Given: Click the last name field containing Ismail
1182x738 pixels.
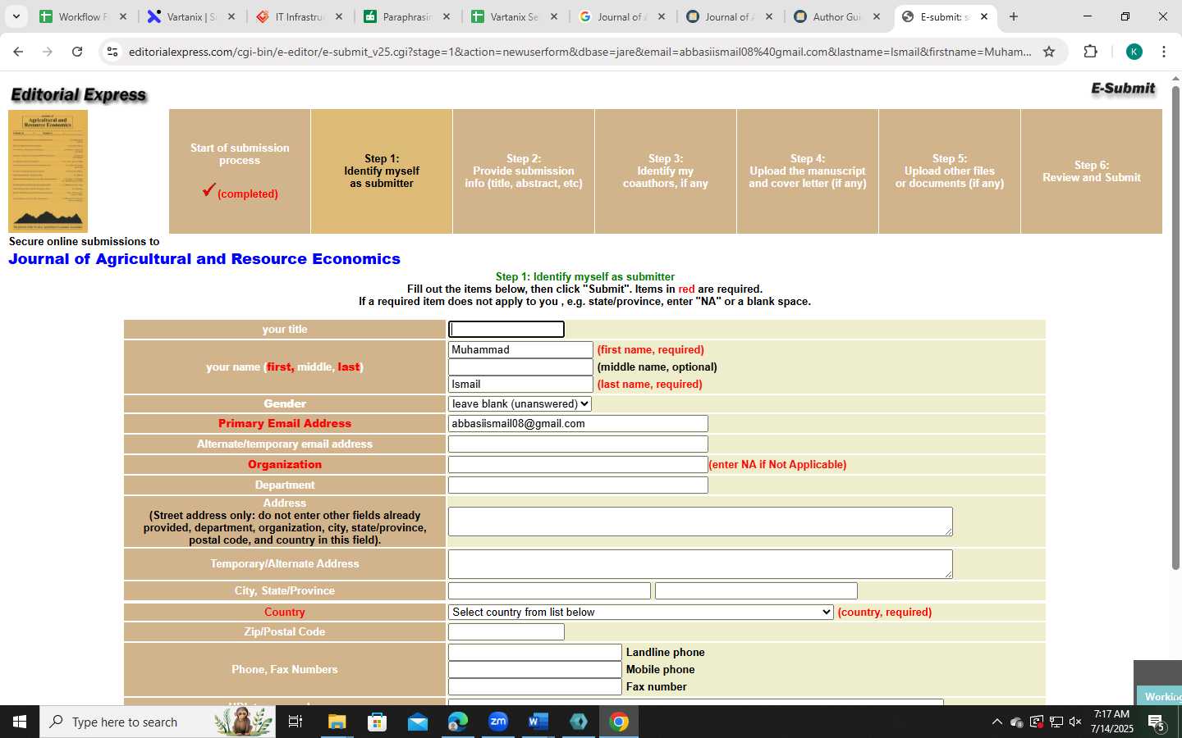Looking at the screenshot, I should [520, 384].
